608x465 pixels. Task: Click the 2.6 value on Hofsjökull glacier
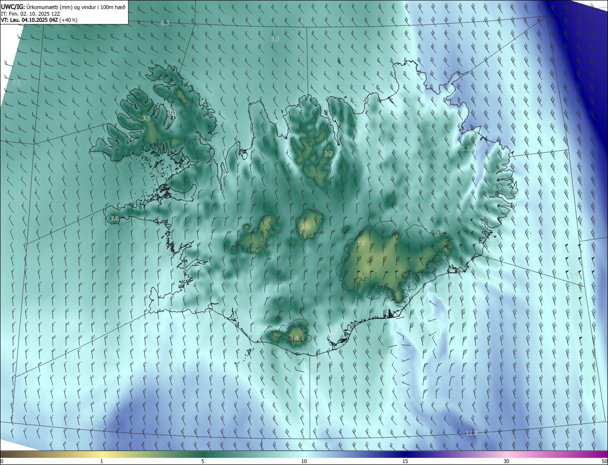[x=305, y=226]
